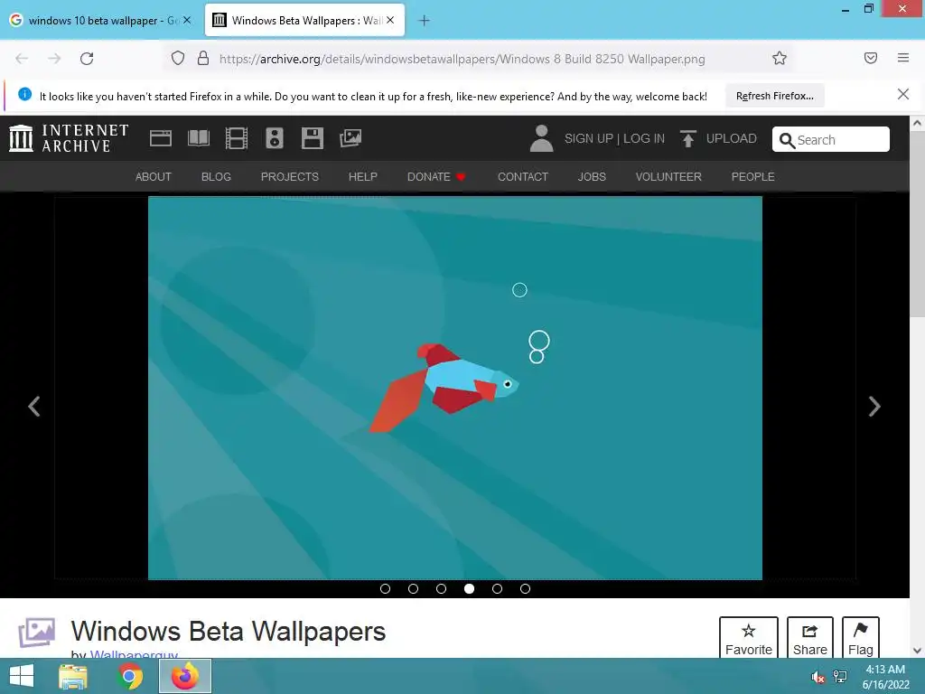The height and width of the screenshot is (694, 925).
Task: Click the Firefox taskbar icon
Action: pyautogui.click(x=184, y=676)
